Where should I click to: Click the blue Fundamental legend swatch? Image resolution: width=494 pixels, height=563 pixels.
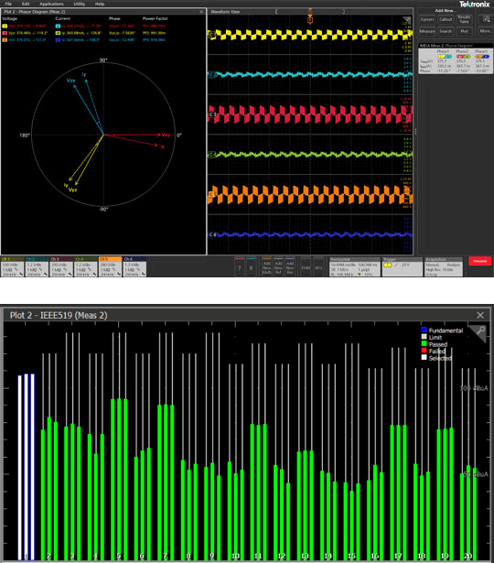click(x=424, y=330)
